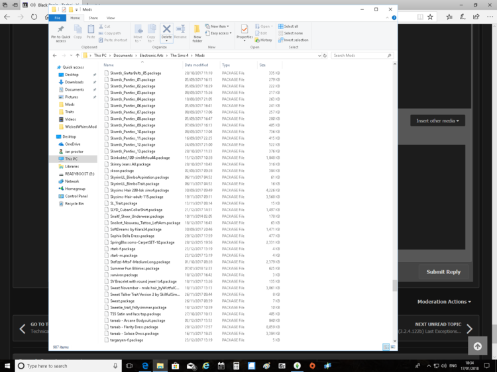Click the History command
Image resolution: width=497 pixels, height=372 pixels.
click(263, 40)
